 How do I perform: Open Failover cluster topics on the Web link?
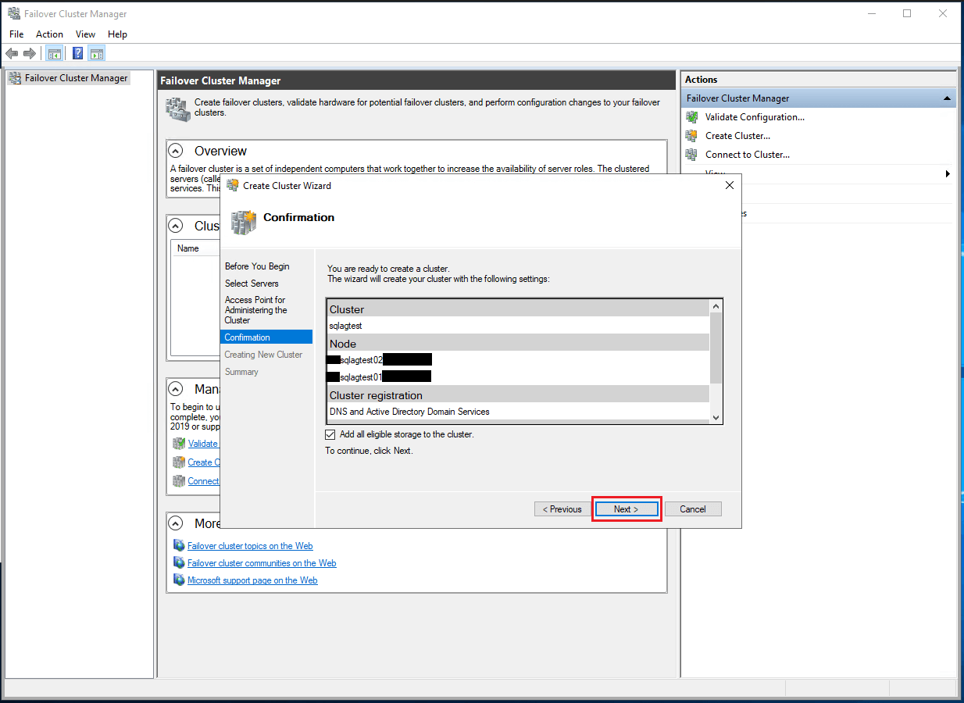[250, 546]
